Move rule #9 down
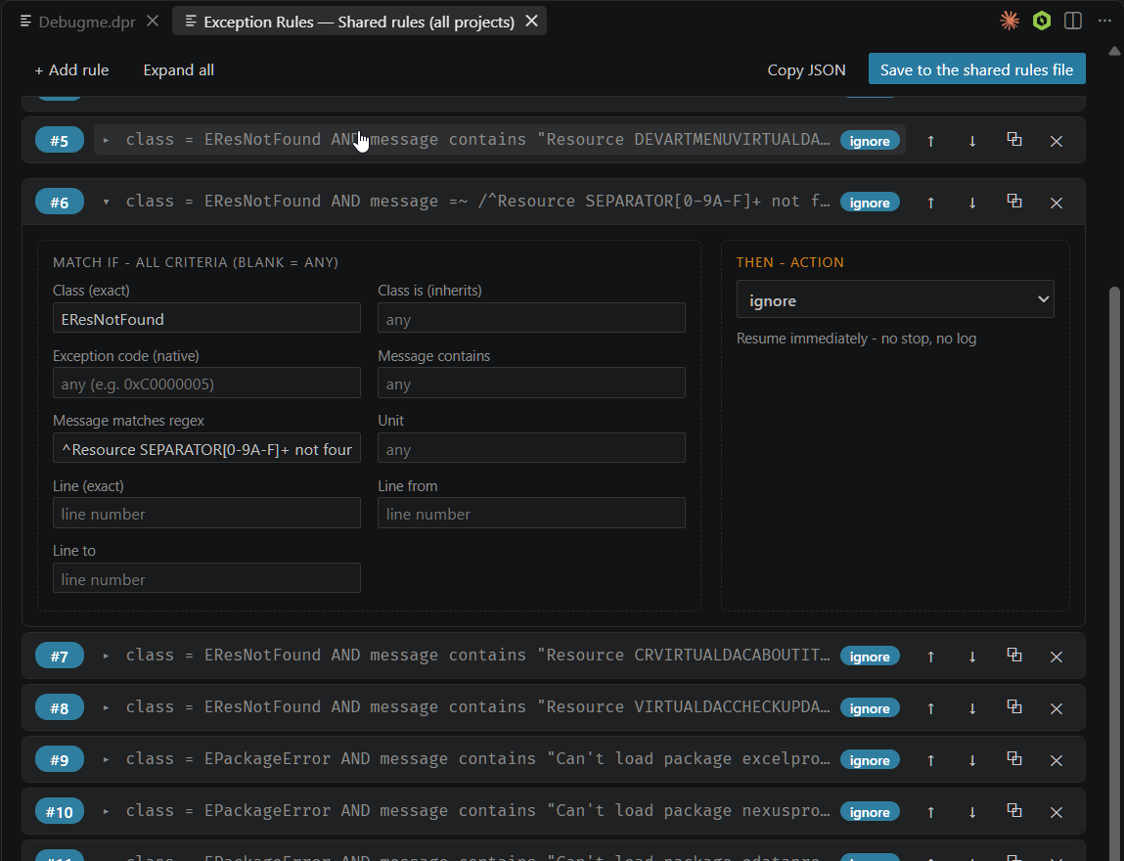This screenshot has height=861, width=1124. point(972,760)
